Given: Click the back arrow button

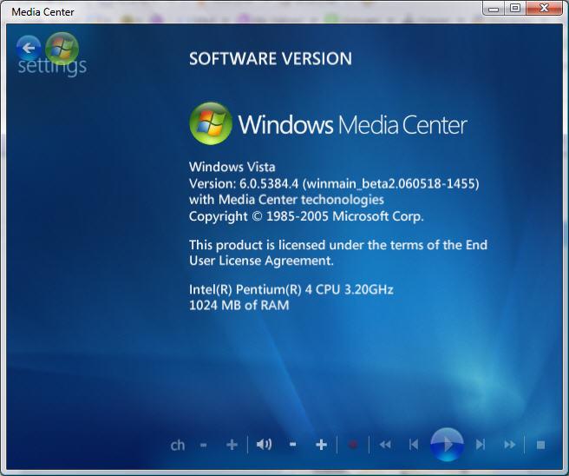Looking at the screenshot, I should (x=29, y=48).
